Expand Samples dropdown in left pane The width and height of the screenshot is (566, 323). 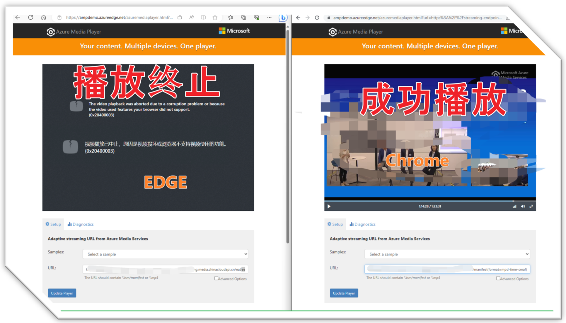[165, 254]
